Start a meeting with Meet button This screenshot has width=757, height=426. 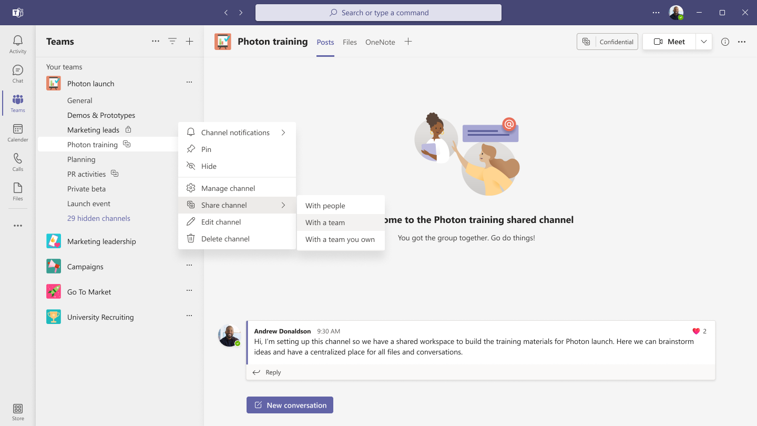click(669, 42)
